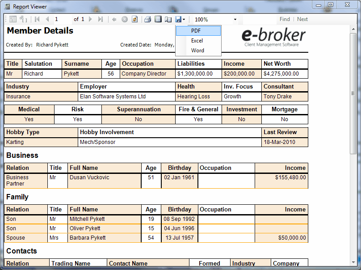Screen dimensions: 361x270
Task: Go to previous page arrow
Action: (x=47, y=19)
